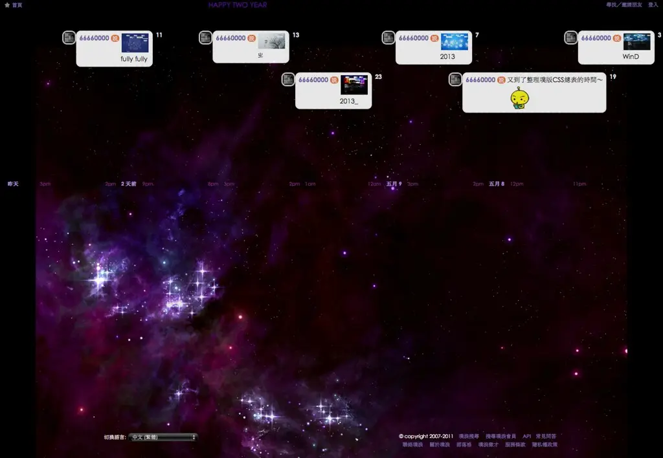The height and width of the screenshot is (458, 663).
Task: Open 尋找／邀請朋友 in the top bar
Action: (624, 5)
